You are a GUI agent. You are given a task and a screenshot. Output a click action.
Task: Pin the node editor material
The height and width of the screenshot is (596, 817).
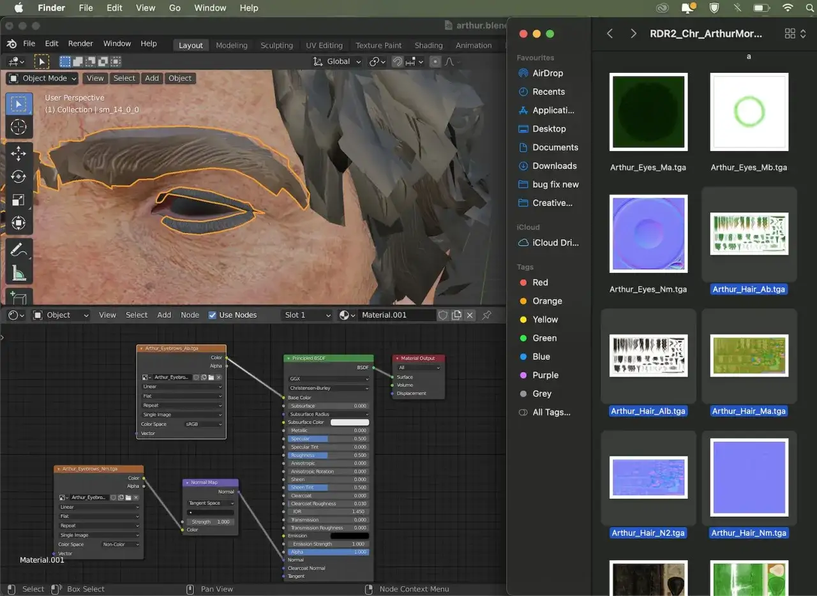tap(486, 315)
